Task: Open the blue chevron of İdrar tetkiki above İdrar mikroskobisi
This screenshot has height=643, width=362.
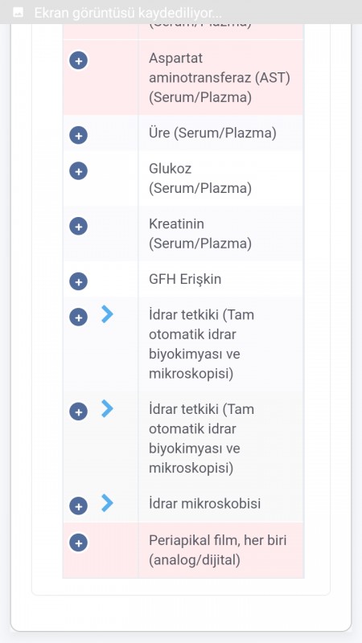Action: point(107,409)
